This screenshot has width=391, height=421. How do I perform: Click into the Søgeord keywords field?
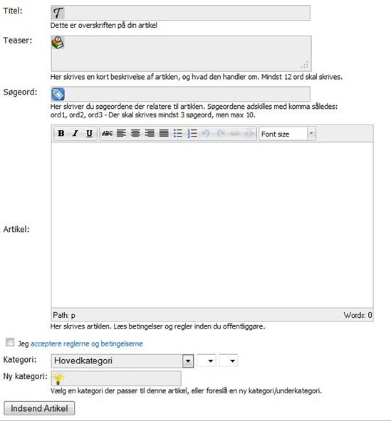point(180,94)
